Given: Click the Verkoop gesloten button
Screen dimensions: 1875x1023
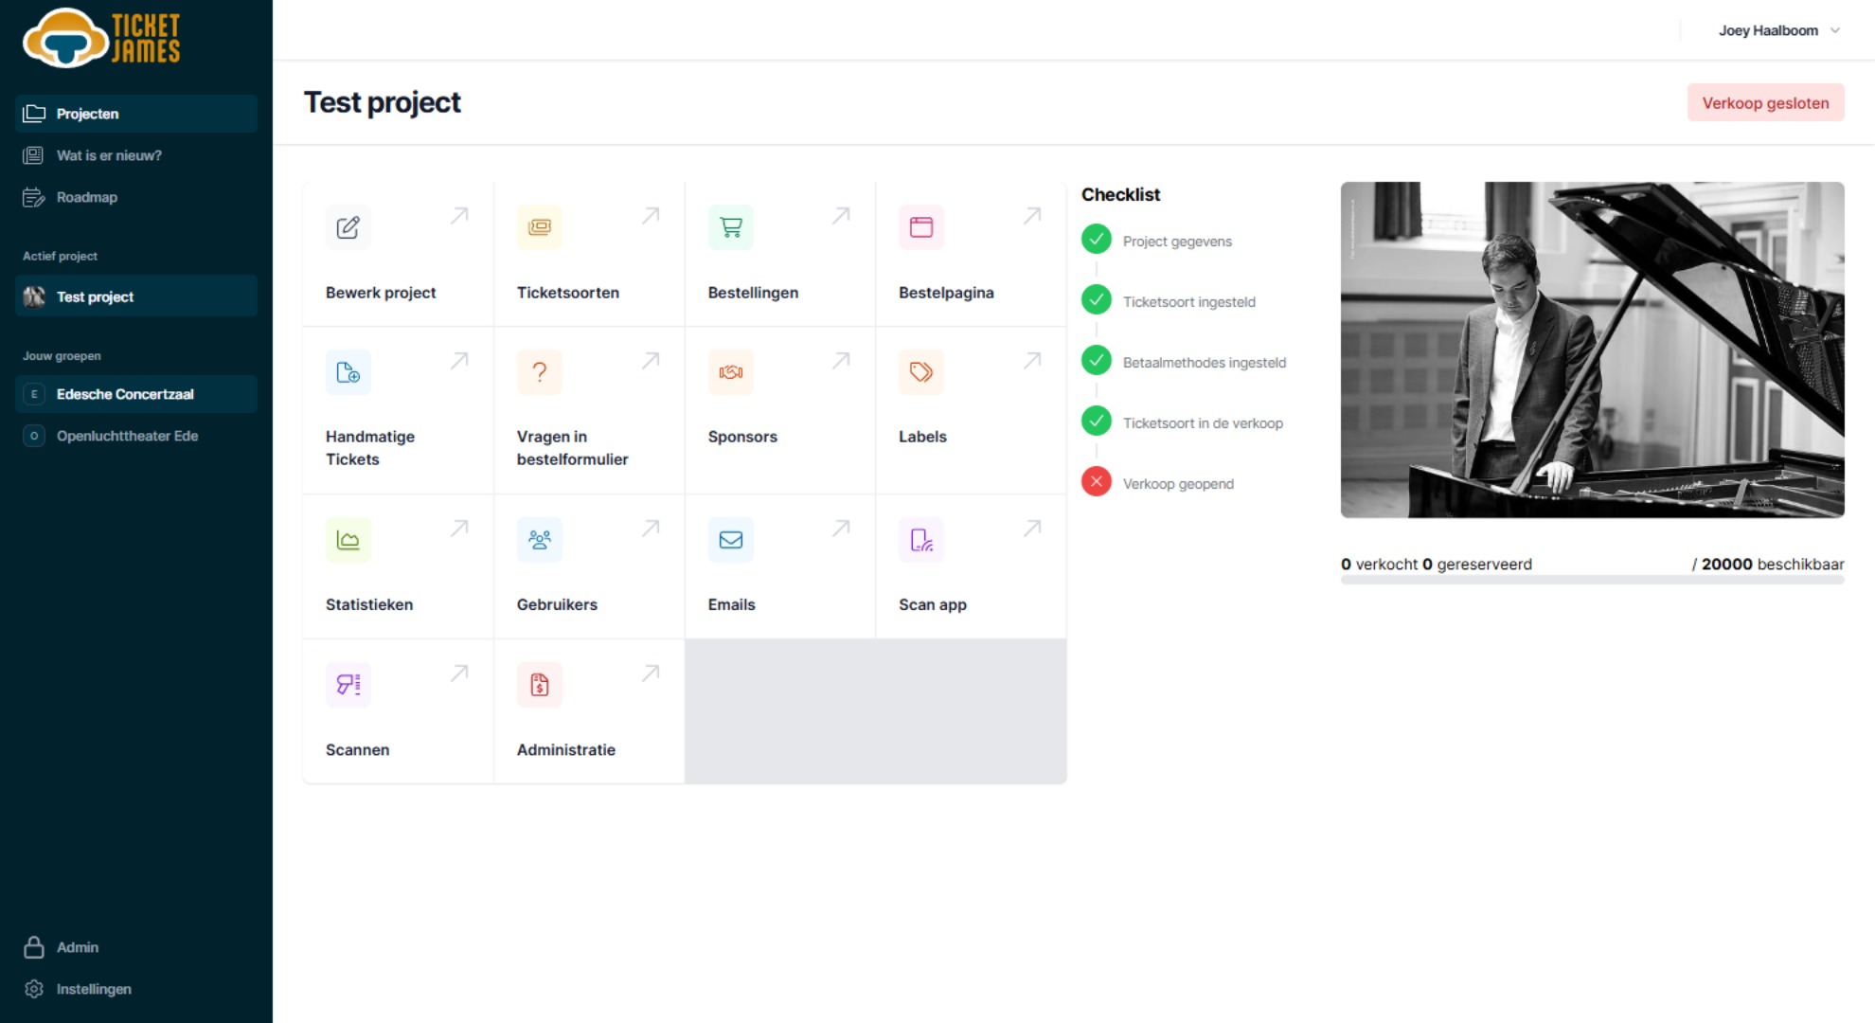Looking at the screenshot, I should [x=1765, y=102].
